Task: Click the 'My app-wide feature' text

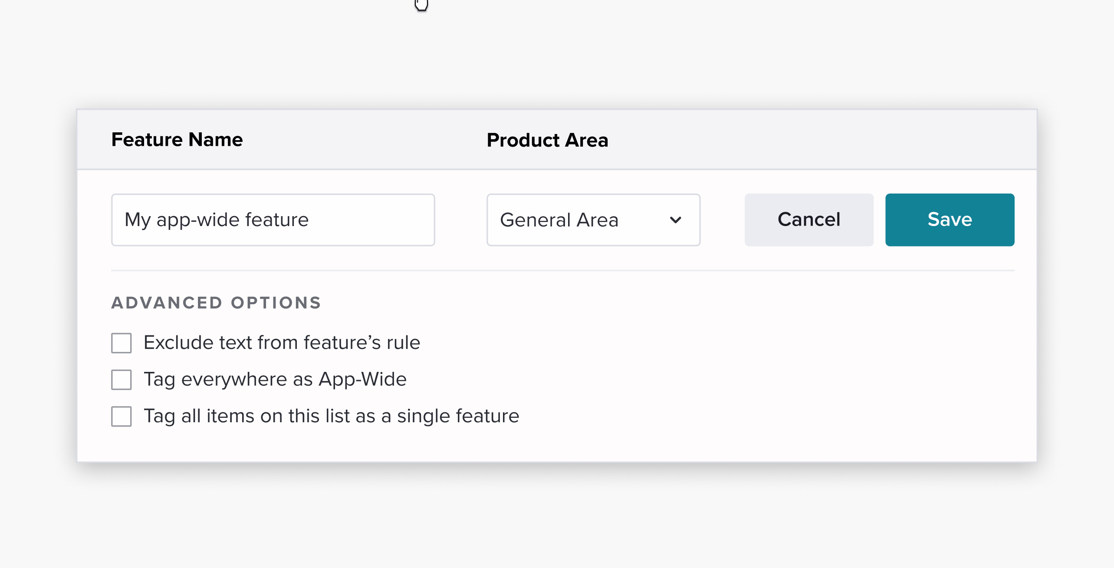Action: [217, 220]
